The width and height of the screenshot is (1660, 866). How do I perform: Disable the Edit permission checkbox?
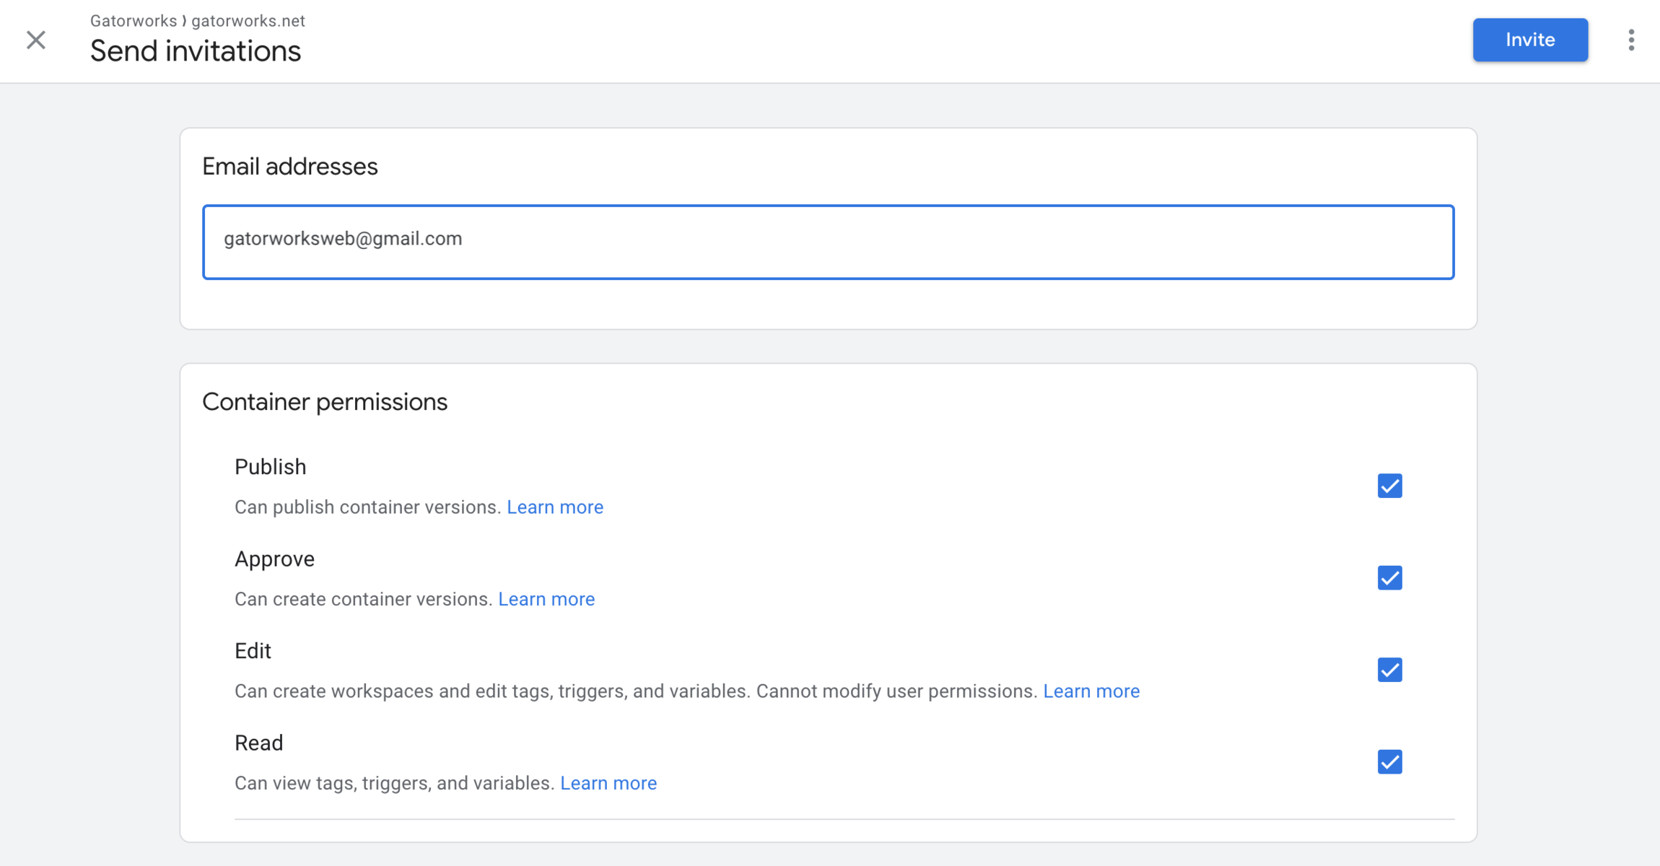1389,670
